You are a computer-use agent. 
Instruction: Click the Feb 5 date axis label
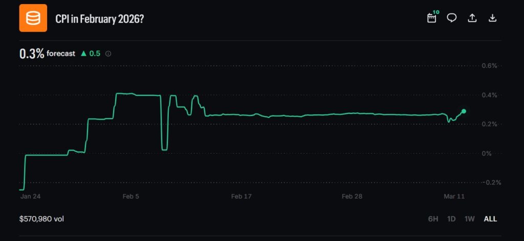tap(130, 196)
